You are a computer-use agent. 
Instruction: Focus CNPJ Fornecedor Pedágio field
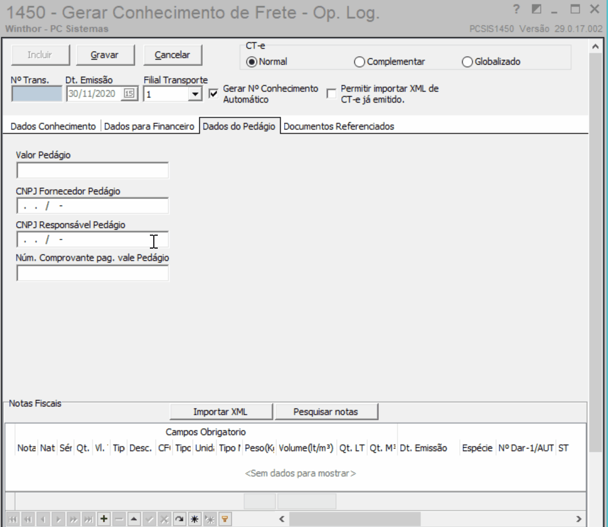[x=92, y=206]
